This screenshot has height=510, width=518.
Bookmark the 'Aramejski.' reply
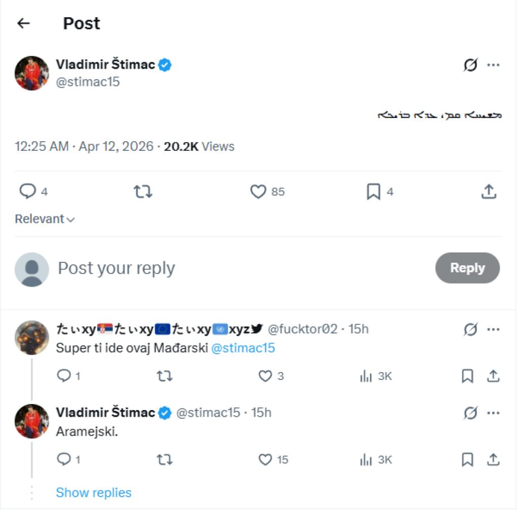coord(467,459)
